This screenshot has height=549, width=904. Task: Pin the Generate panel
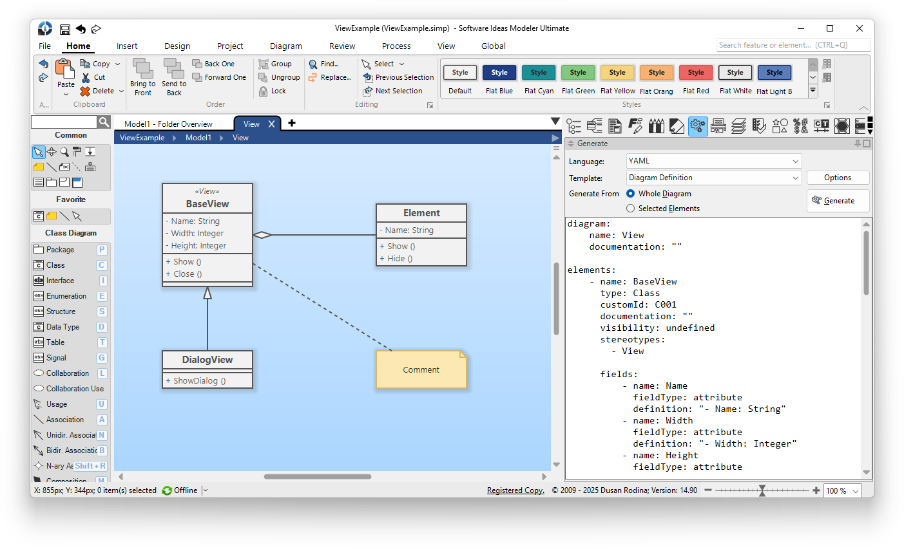click(x=858, y=144)
